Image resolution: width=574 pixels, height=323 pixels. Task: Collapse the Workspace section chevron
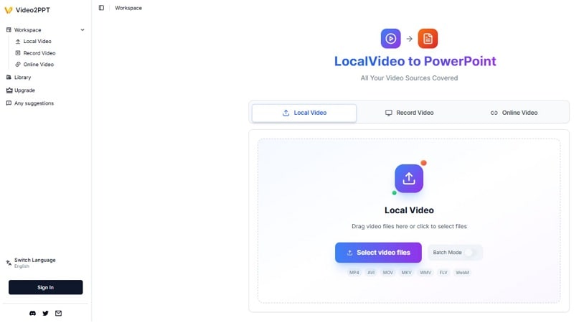point(83,30)
